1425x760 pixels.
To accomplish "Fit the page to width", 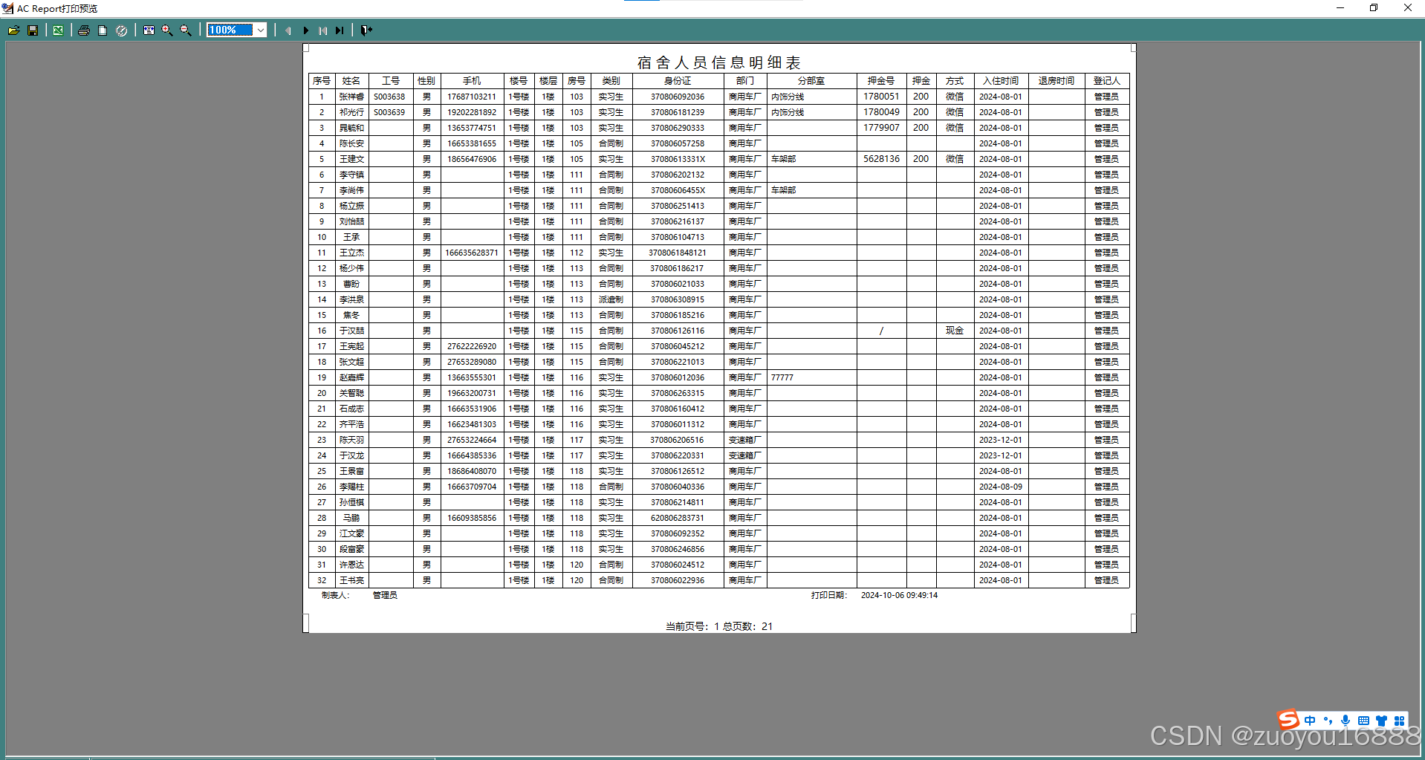I will pyautogui.click(x=149, y=30).
